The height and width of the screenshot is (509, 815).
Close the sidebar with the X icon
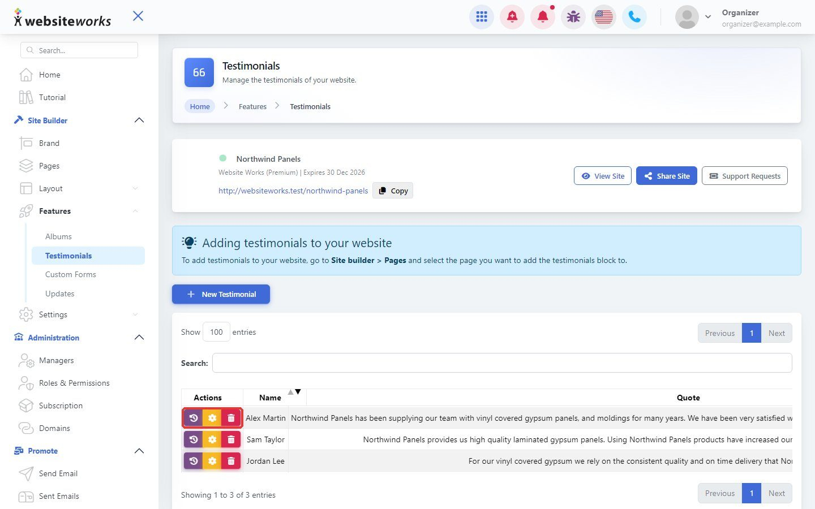click(x=138, y=16)
